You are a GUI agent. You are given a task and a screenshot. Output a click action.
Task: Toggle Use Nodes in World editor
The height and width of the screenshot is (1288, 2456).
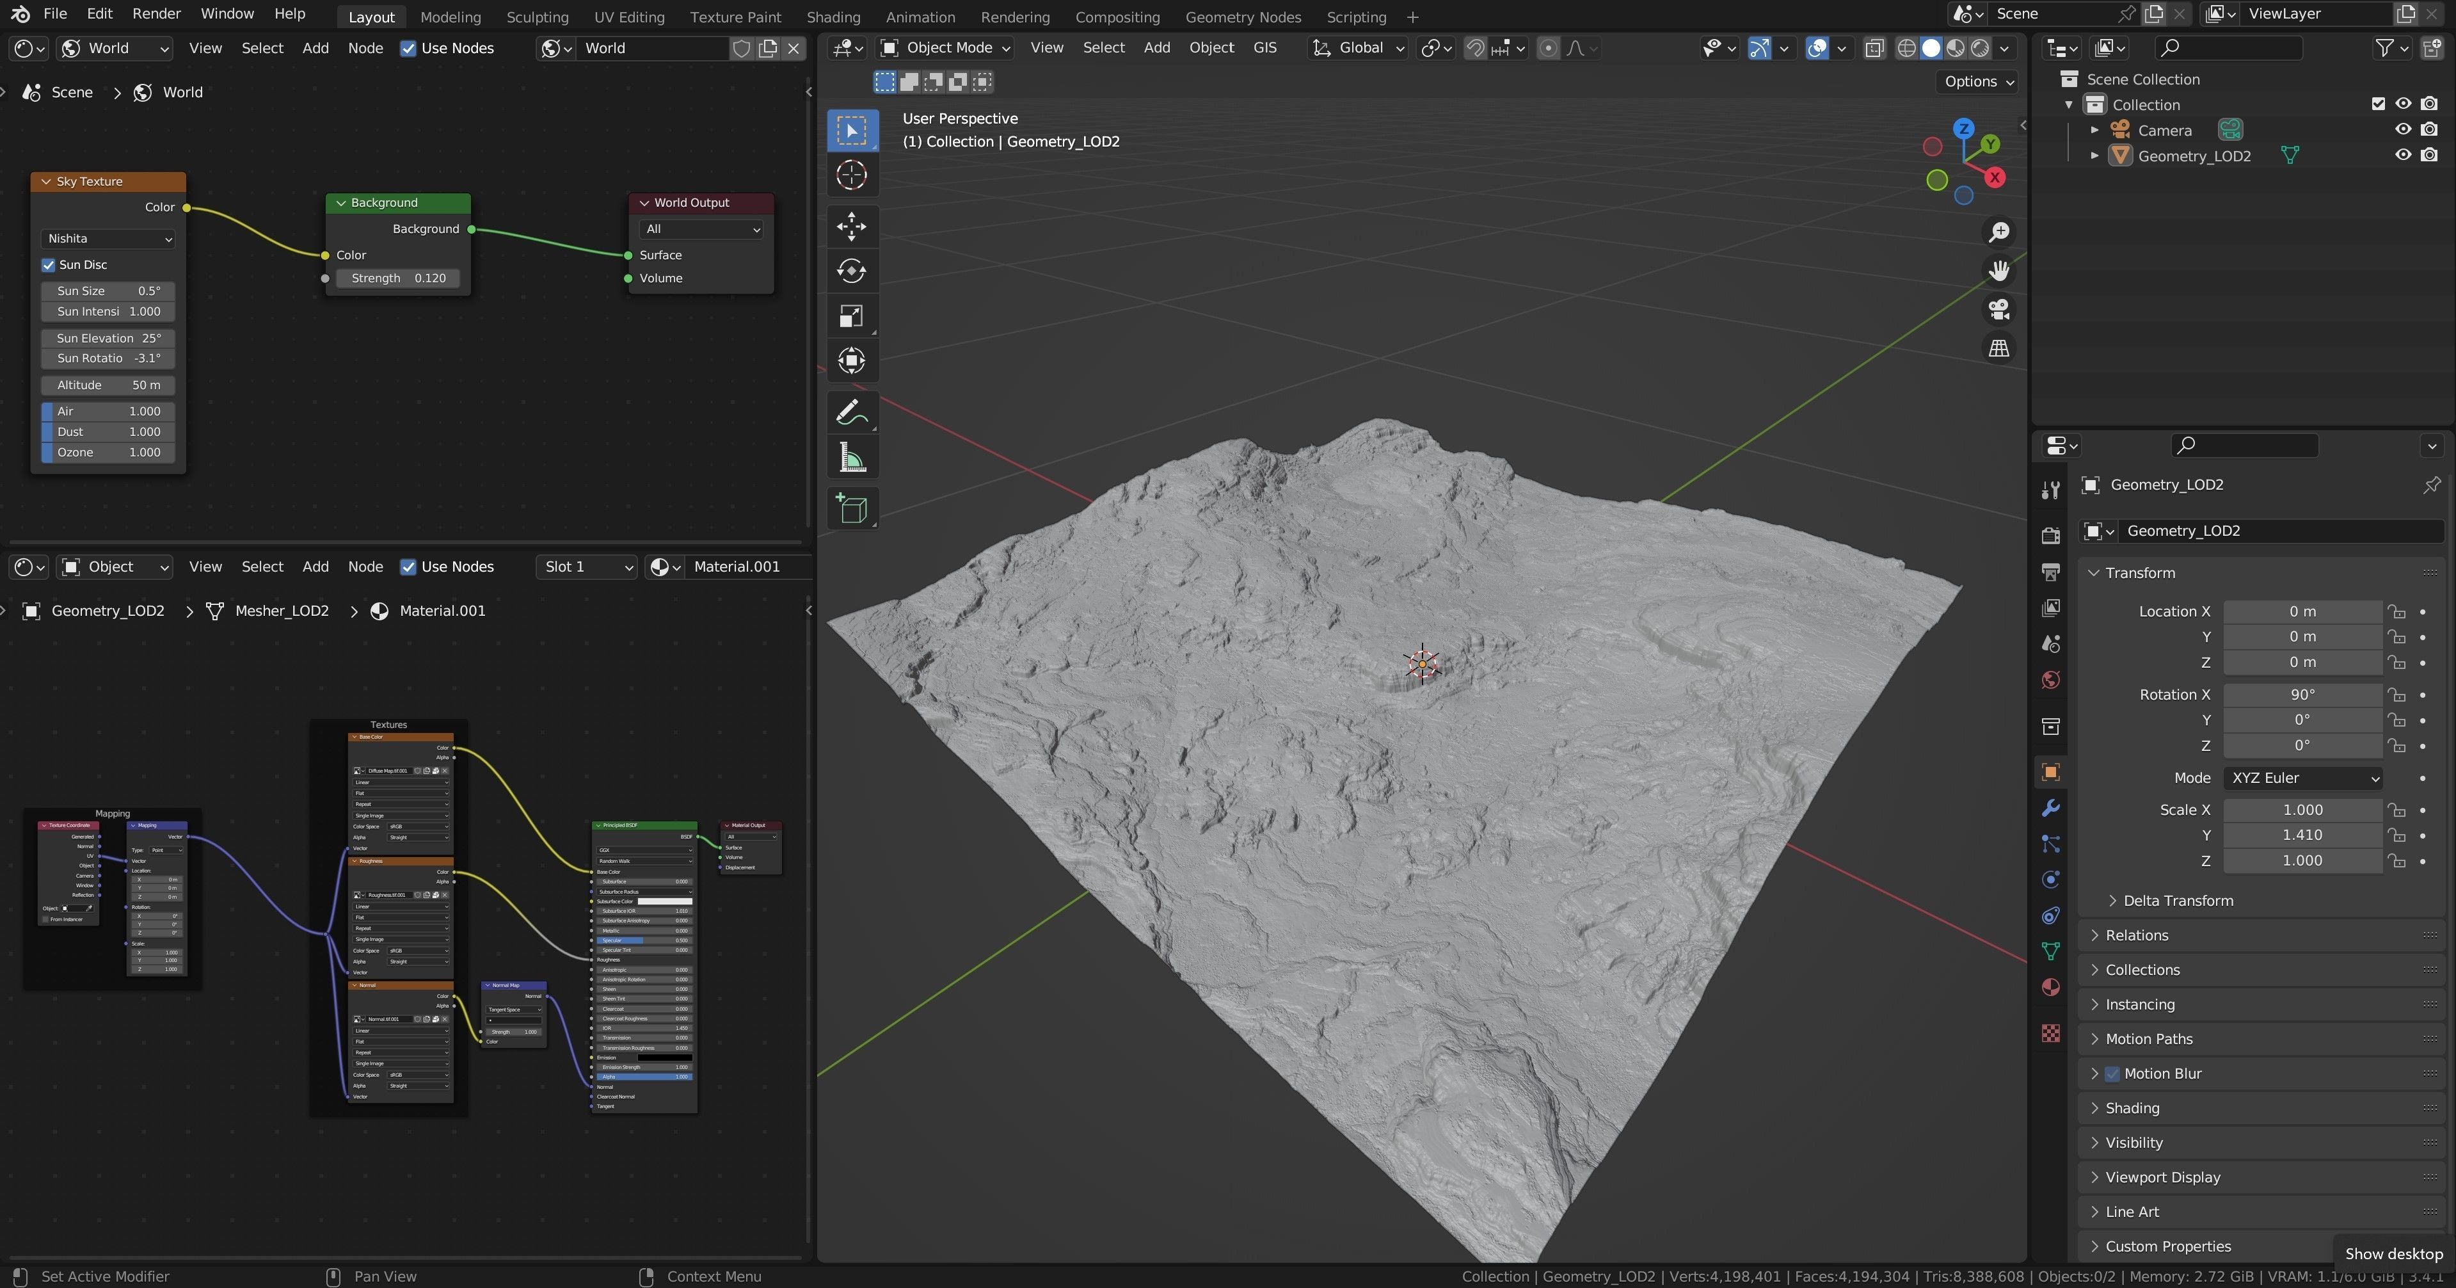point(408,49)
